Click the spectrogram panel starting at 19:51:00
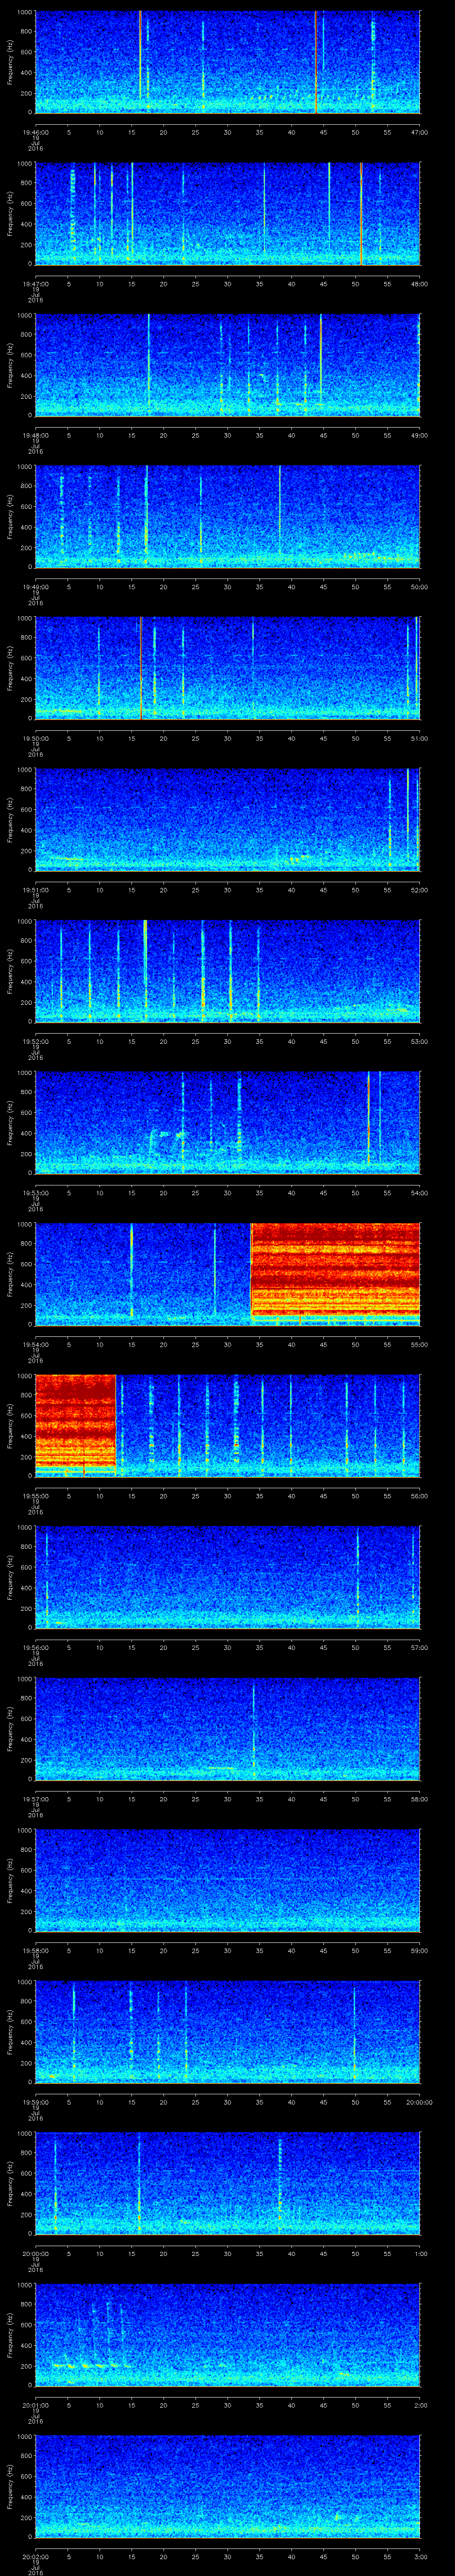Screen dimensions: 455x2576 click(x=228, y=819)
